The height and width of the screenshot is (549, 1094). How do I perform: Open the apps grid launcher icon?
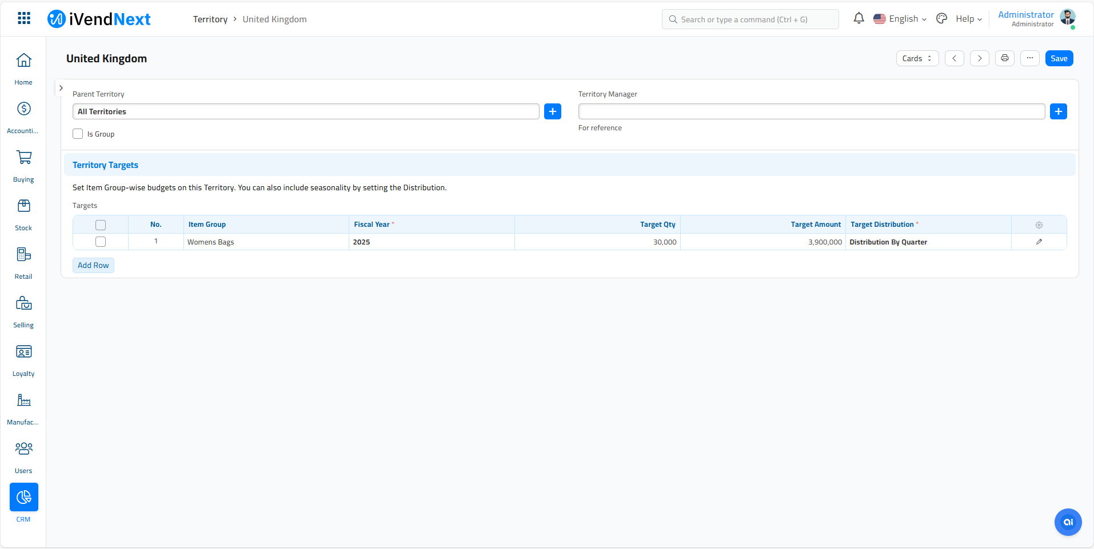click(24, 19)
